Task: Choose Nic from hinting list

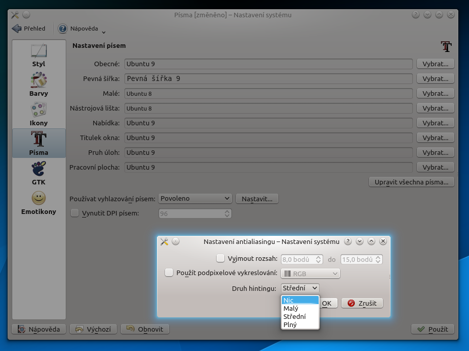Action: pyautogui.click(x=300, y=300)
